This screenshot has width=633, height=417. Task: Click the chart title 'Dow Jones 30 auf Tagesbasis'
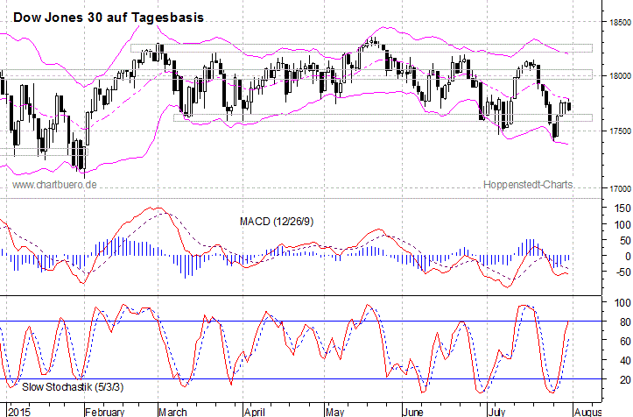pyautogui.click(x=109, y=18)
